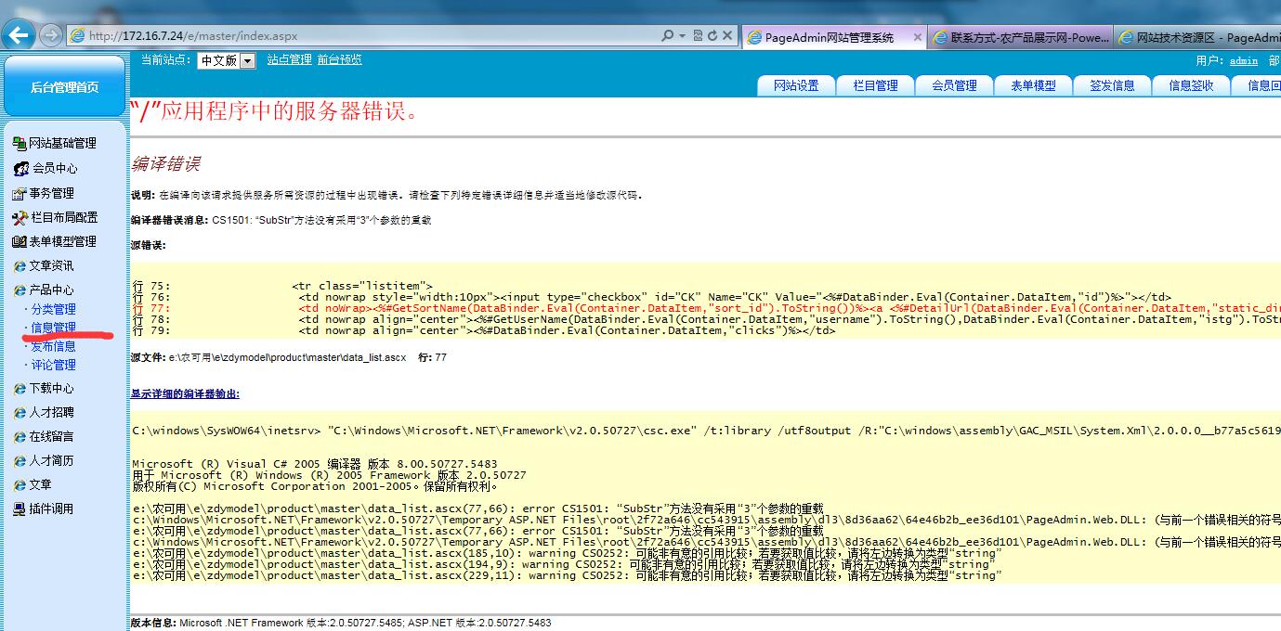Click the address bar search magnifier icon
1281x631 pixels.
pos(668,36)
